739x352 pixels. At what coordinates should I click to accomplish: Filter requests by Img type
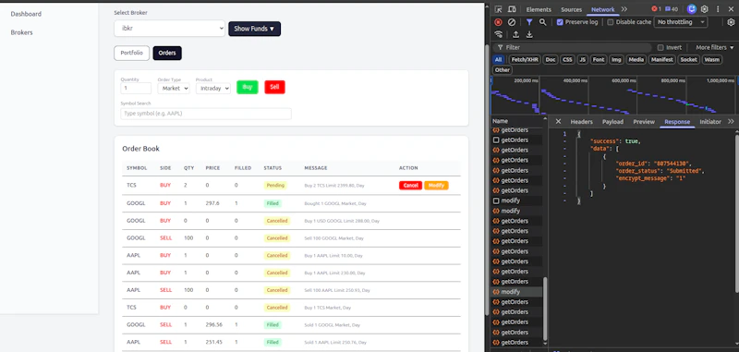point(616,60)
